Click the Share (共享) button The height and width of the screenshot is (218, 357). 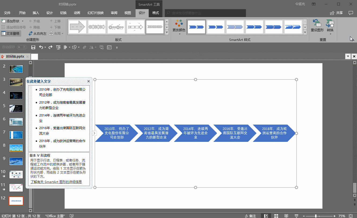[336, 13]
